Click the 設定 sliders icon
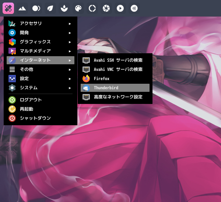 (12, 79)
